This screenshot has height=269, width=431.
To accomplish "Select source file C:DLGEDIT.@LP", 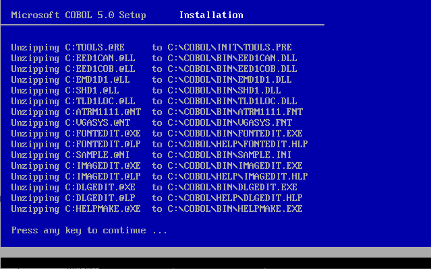I will coord(100,198).
